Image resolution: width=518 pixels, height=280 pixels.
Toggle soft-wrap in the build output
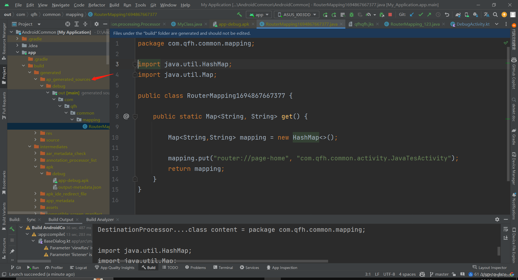tap(506, 229)
